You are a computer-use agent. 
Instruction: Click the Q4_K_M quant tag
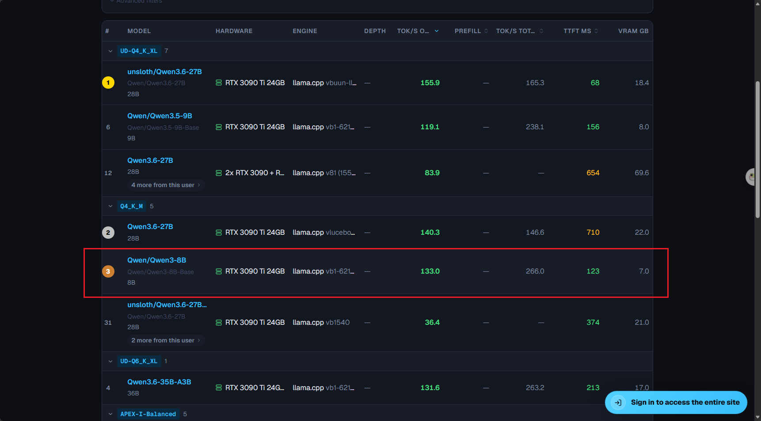132,206
